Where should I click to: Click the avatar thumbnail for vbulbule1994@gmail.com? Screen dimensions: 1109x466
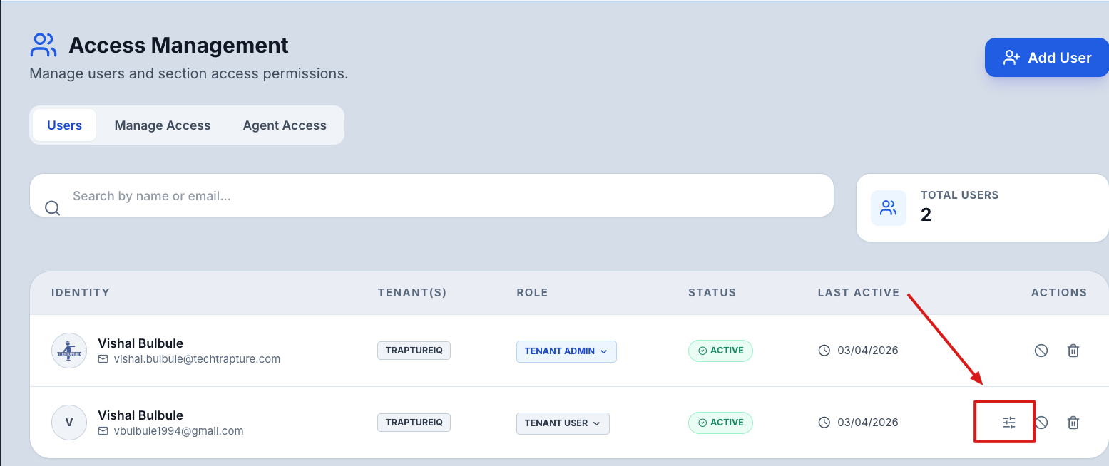point(68,422)
